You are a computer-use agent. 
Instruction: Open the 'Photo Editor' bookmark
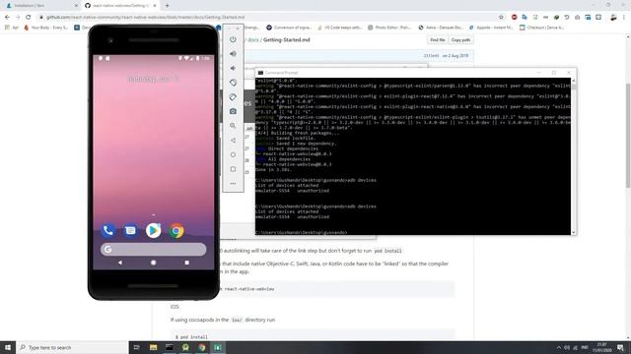click(389, 28)
